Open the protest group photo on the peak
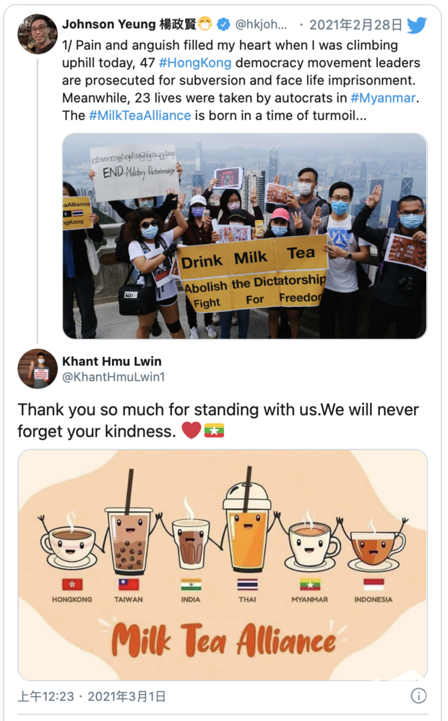 click(245, 236)
